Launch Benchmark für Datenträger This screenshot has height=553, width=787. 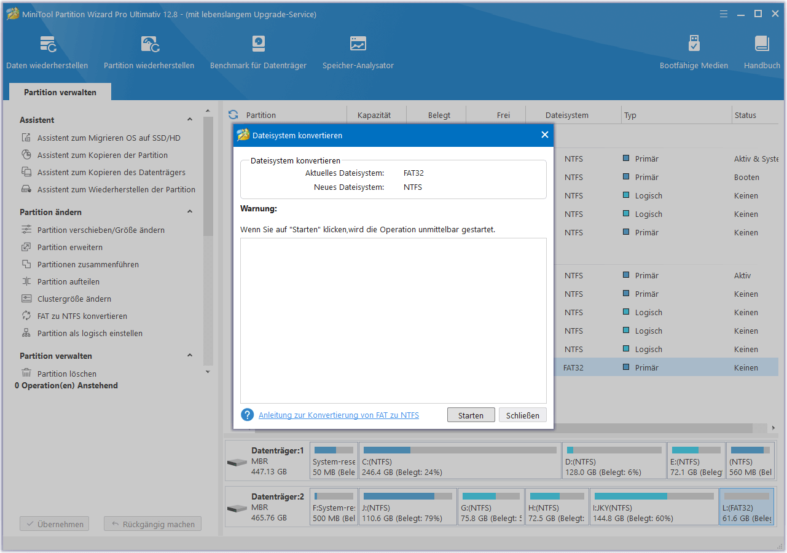[258, 52]
